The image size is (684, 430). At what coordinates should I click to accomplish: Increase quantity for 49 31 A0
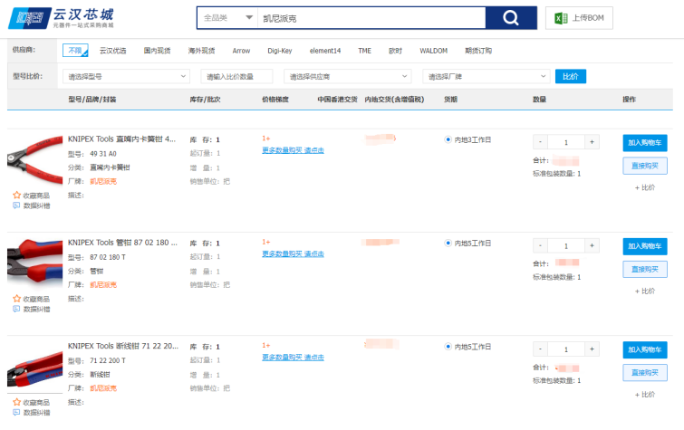click(592, 142)
